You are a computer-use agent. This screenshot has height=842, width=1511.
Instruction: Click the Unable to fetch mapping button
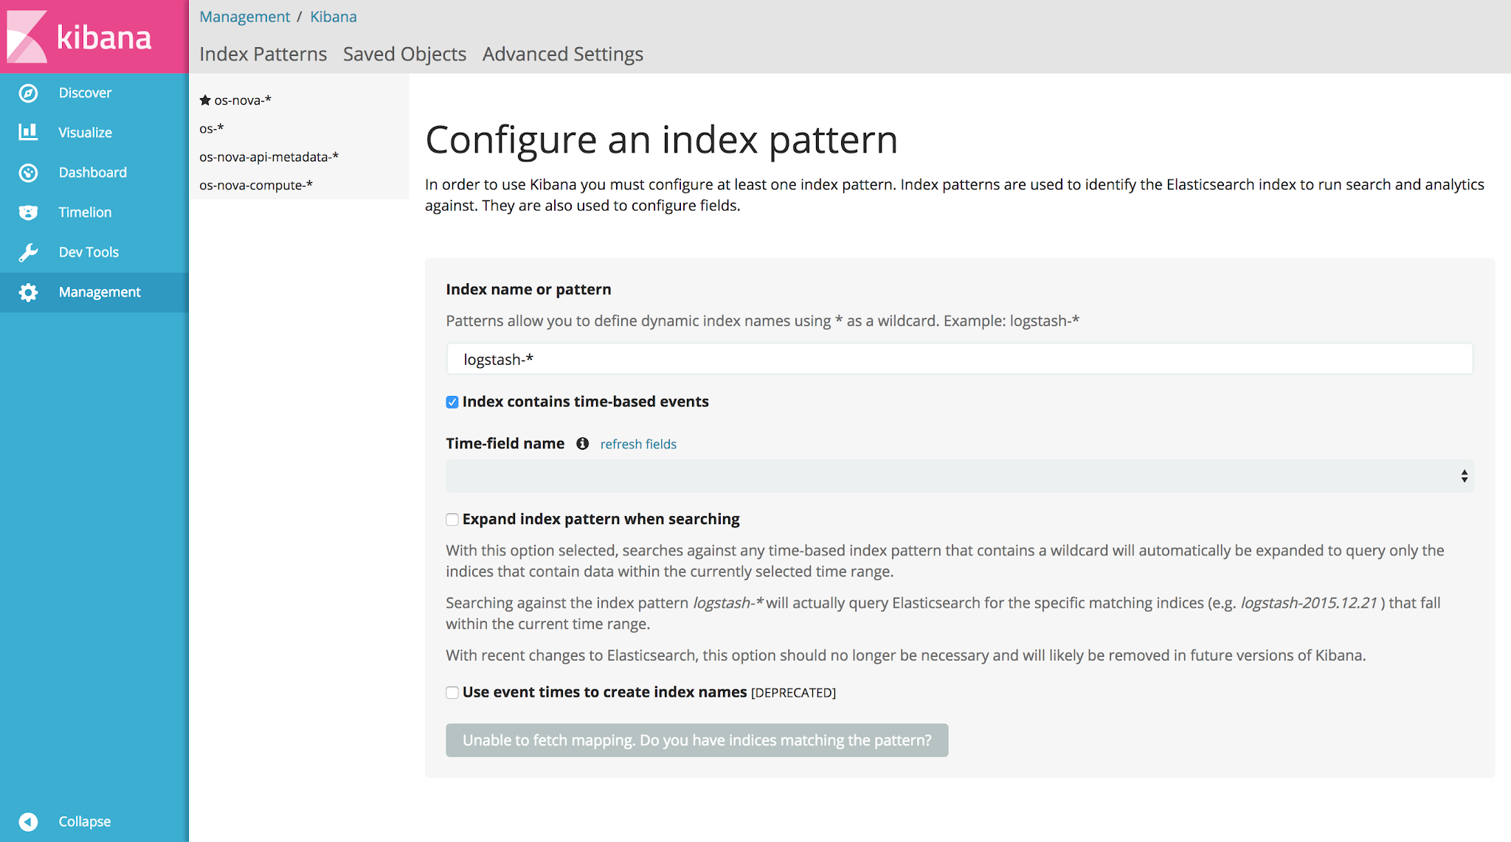pyautogui.click(x=696, y=740)
